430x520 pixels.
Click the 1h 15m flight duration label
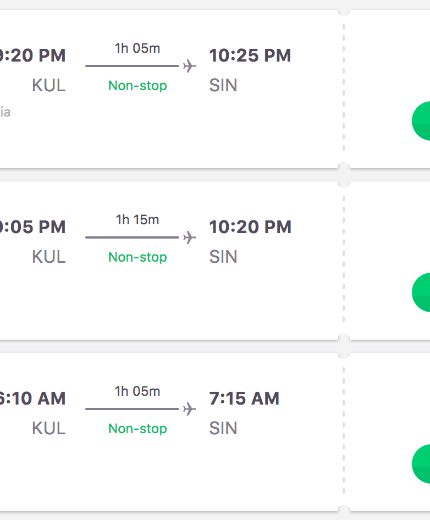(137, 220)
